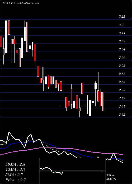The height and width of the screenshot is (184, 132).
Task: Click the 3.14 price axis label
Action: (122, 33)
